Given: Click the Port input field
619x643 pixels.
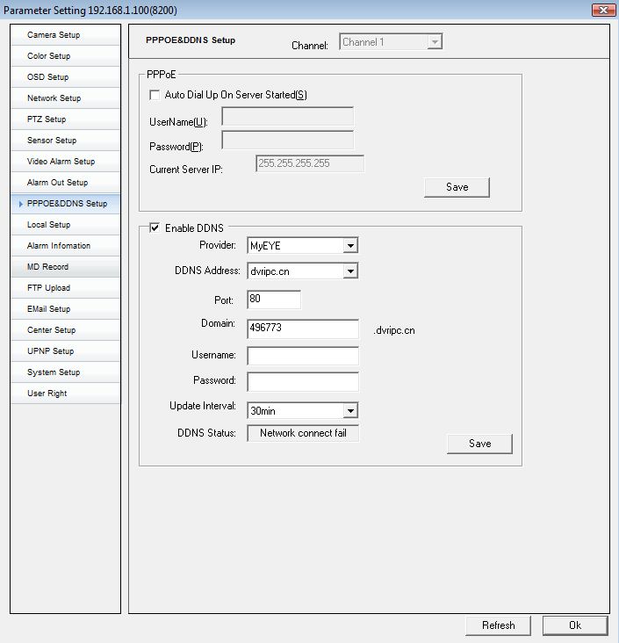Looking at the screenshot, I should pos(274,300).
